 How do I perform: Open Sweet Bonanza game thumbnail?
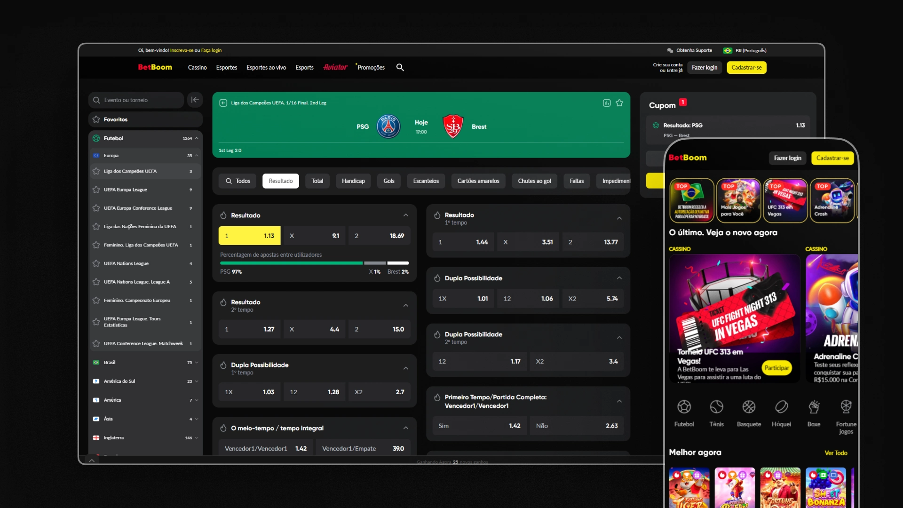tap(825, 487)
